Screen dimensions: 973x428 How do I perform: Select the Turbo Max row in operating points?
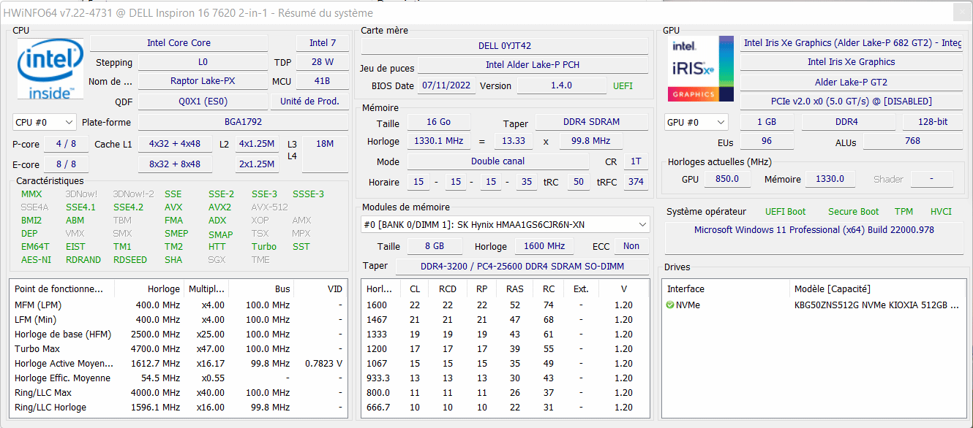pyautogui.click(x=176, y=349)
